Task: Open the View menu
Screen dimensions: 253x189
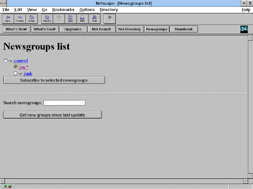Action: point(32,10)
